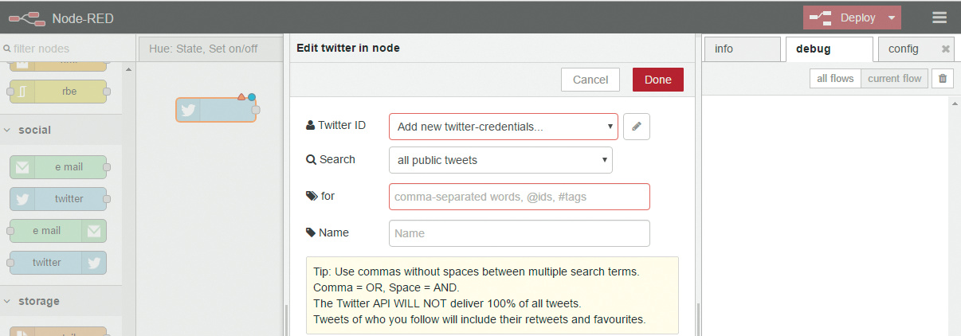Open the Search dropdown showing all public tweets

pos(500,160)
